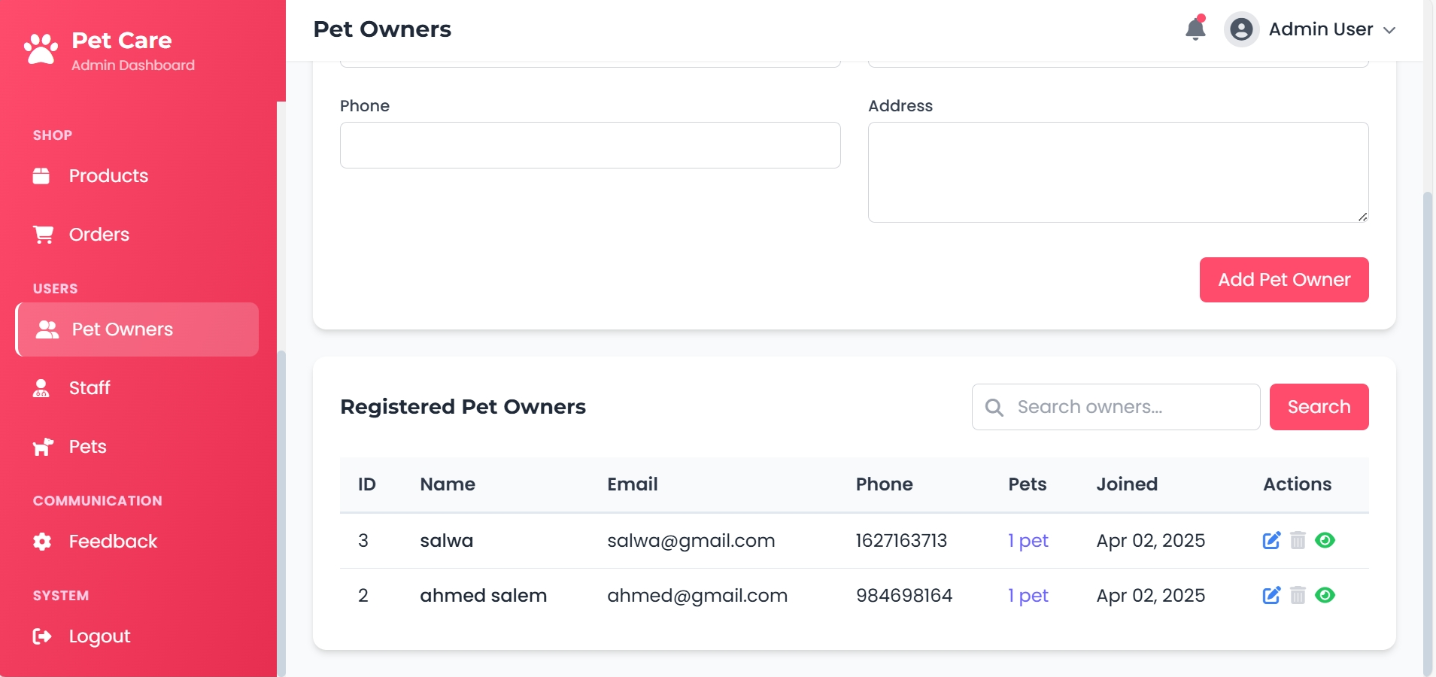Delete salwa using the trash icon
Screen dimensions: 1436x677
pyautogui.click(x=1298, y=541)
